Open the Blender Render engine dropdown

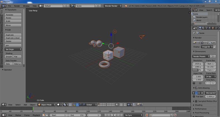(x=113, y=6)
